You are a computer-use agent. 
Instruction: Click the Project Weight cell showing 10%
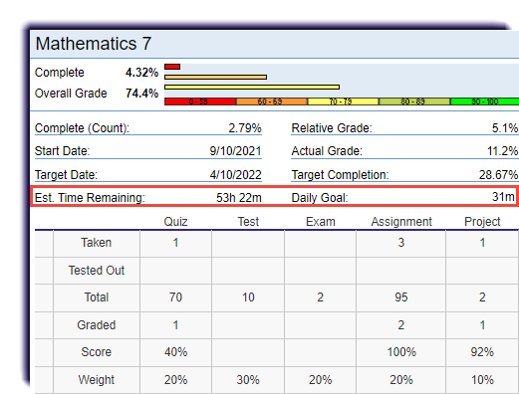(x=482, y=380)
